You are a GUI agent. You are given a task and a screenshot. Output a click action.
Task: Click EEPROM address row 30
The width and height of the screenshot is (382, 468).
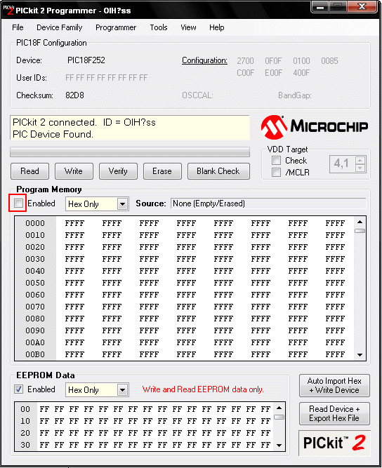[x=25, y=445]
